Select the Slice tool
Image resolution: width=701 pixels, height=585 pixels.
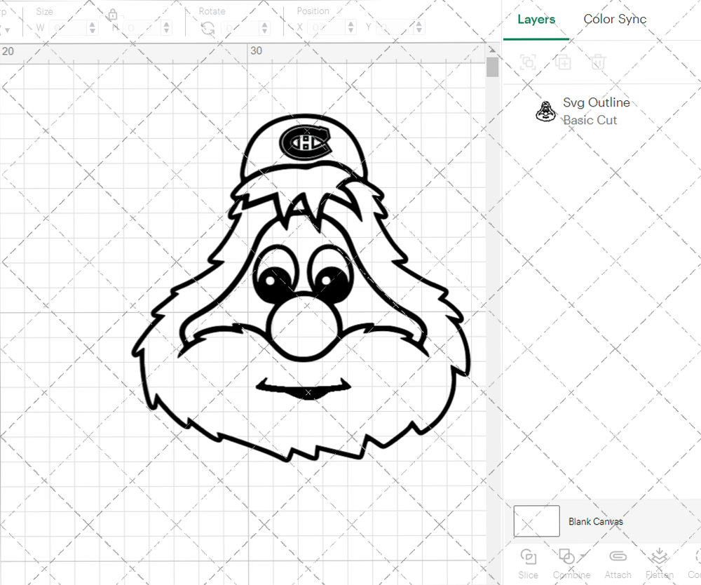528,558
